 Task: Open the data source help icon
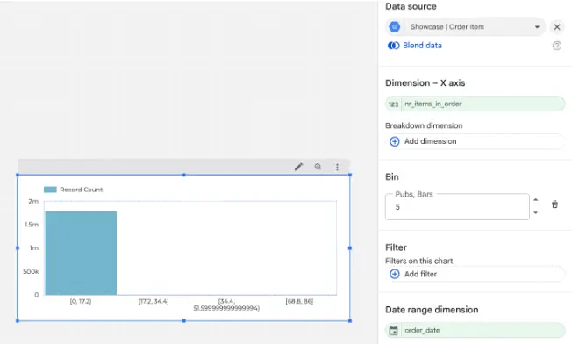click(x=557, y=46)
